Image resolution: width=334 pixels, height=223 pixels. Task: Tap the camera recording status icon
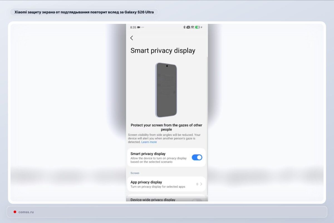coord(139,27)
